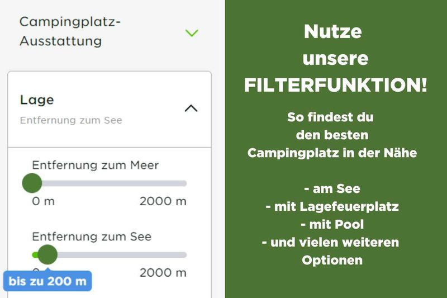This screenshot has width=447, height=298.
Task: Click the 'Entfernung zum Meer' slider label
Action: (95, 165)
